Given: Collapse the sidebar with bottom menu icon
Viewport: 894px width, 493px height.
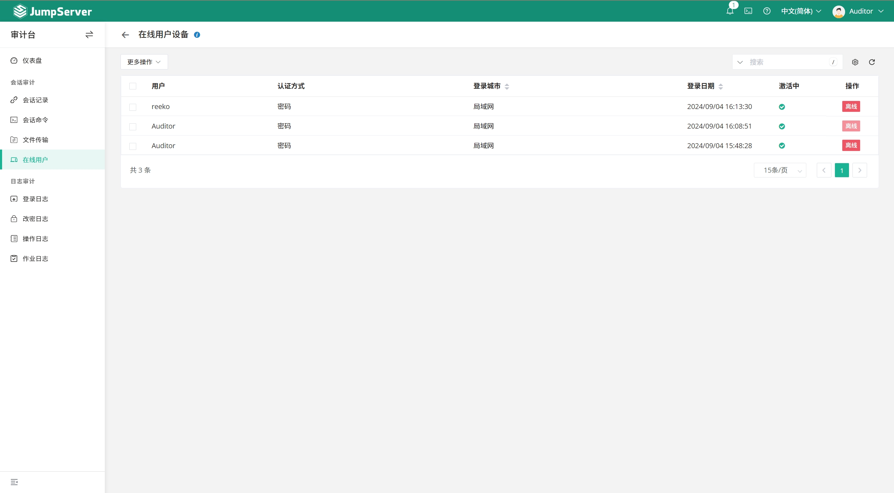Looking at the screenshot, I should (14, 482).
